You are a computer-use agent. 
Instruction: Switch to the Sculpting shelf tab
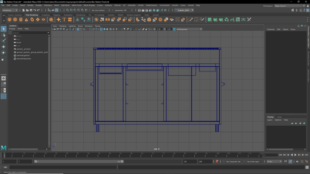(45, 15)
